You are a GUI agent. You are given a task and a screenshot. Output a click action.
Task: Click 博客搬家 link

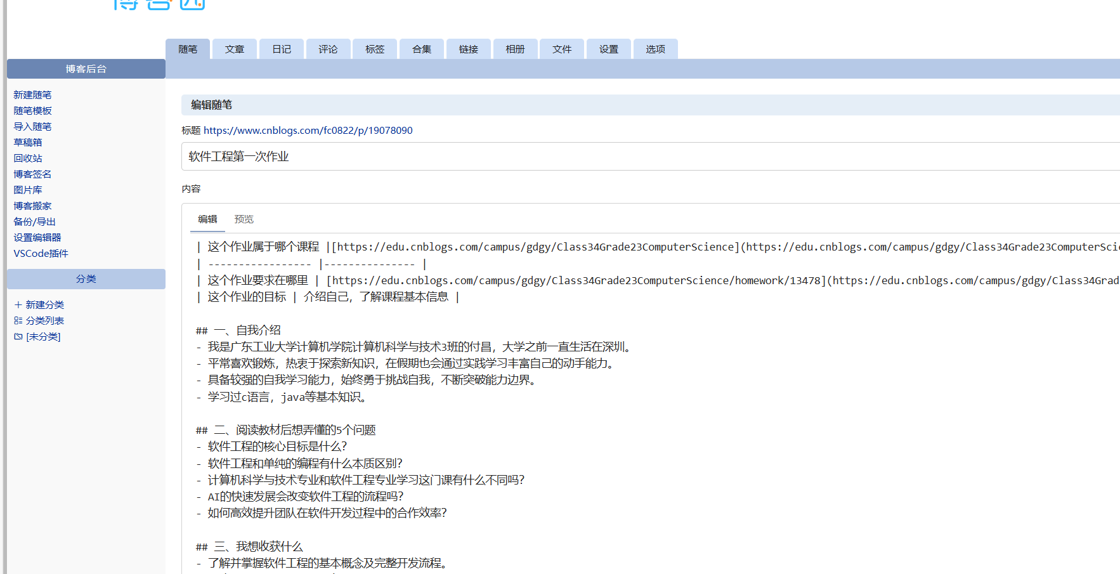[x=32, y=205]
